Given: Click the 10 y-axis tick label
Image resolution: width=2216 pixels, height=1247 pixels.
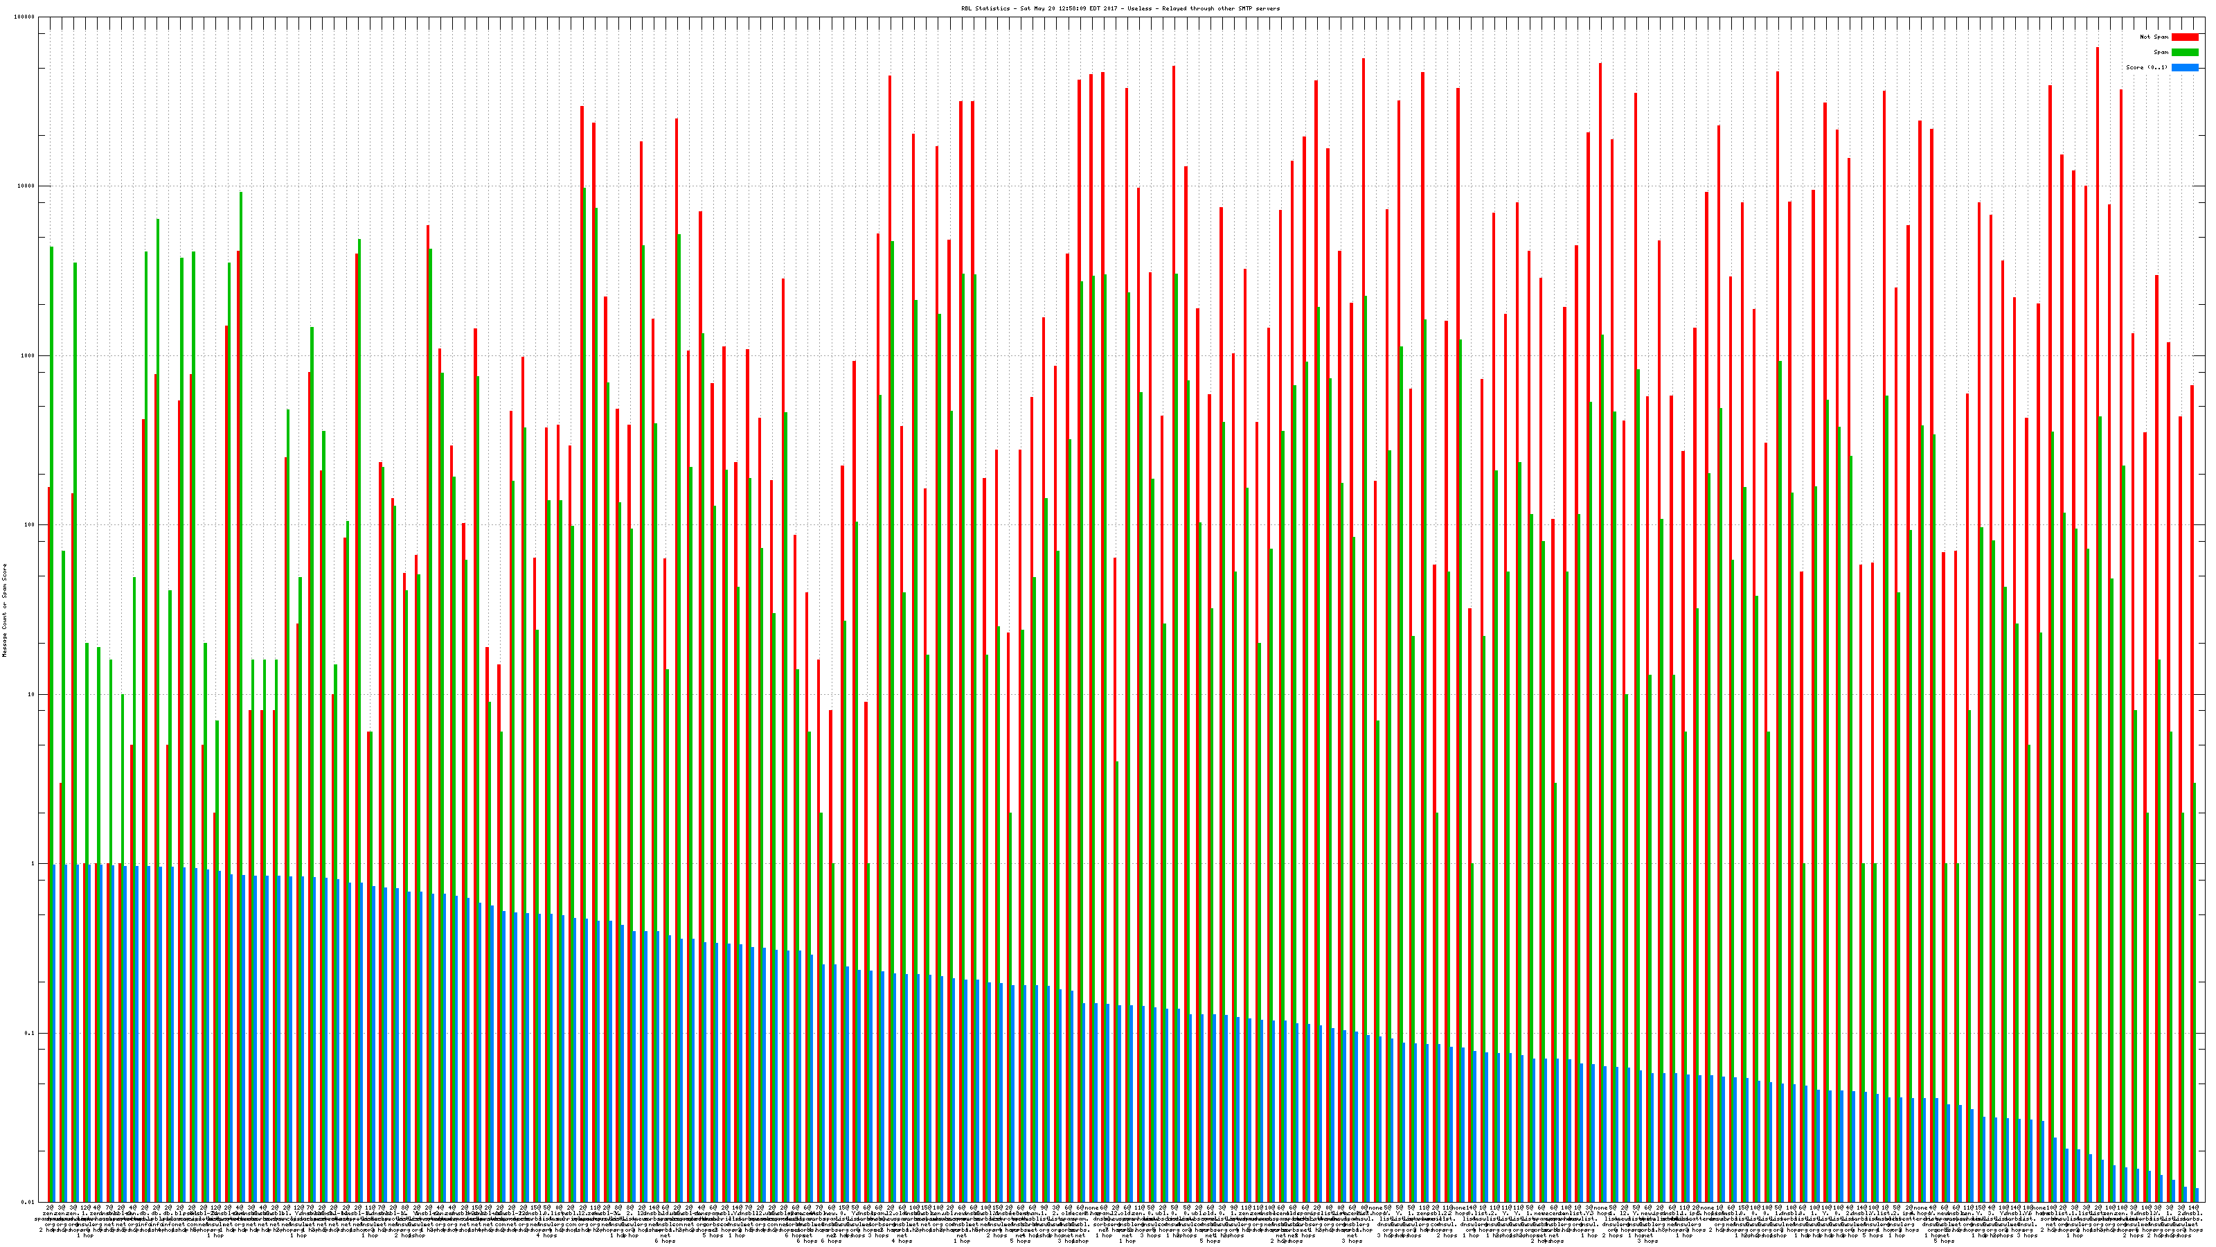Looking at the screenshot, I should (32, 694).
